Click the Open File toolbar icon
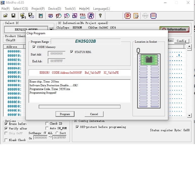Screen dimensions: 195x192 click(x=5, y=16)
